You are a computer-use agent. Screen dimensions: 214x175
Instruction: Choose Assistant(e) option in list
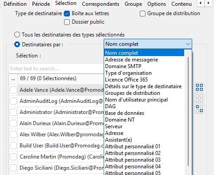tap(144, 140)
